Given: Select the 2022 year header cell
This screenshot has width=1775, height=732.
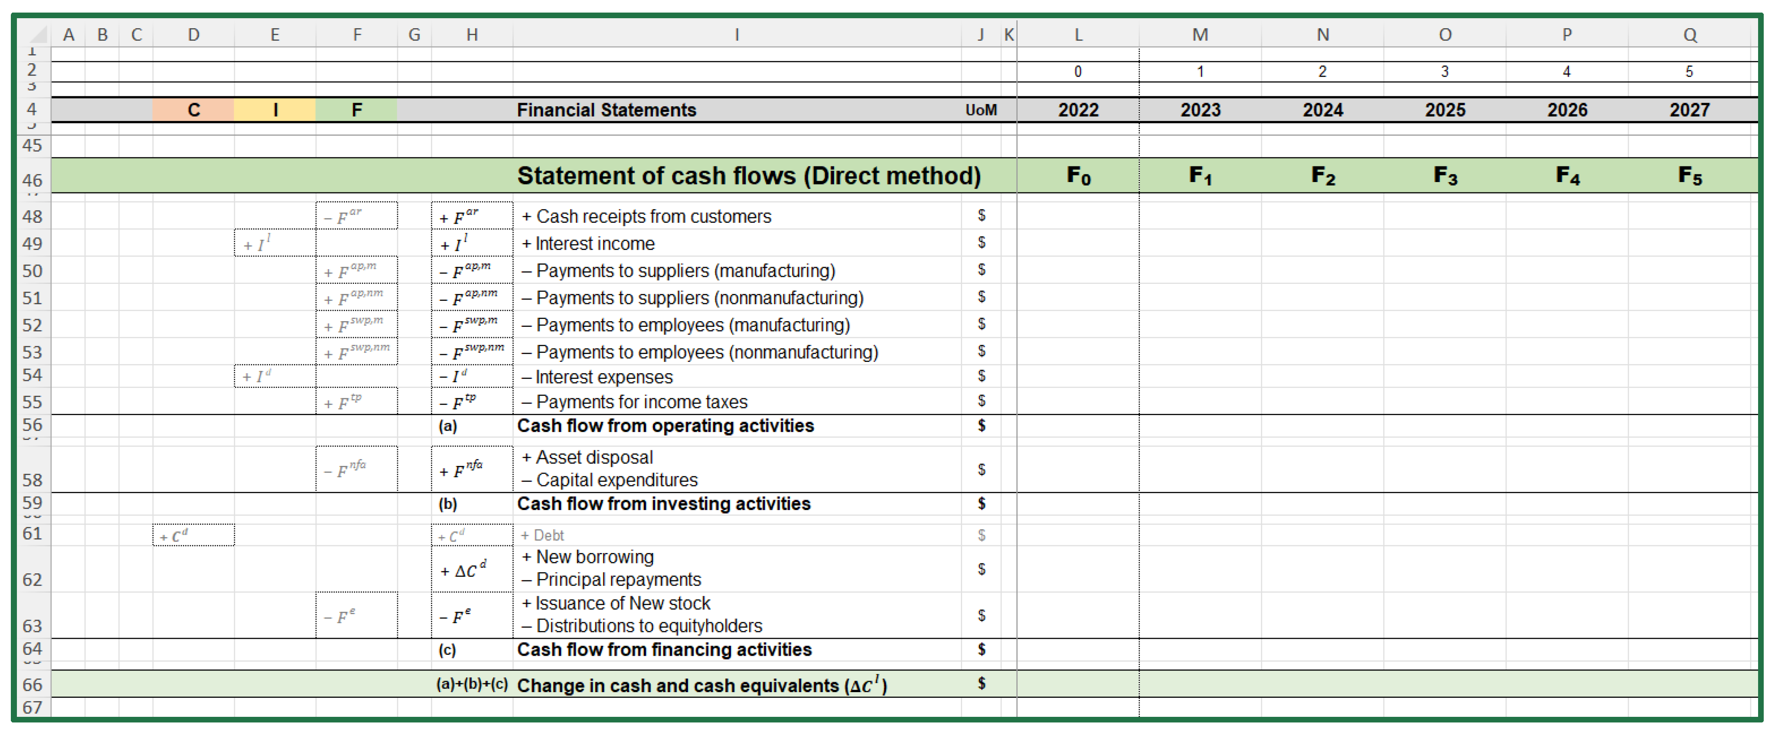Looking at the screenshot, I should 1078,110.
